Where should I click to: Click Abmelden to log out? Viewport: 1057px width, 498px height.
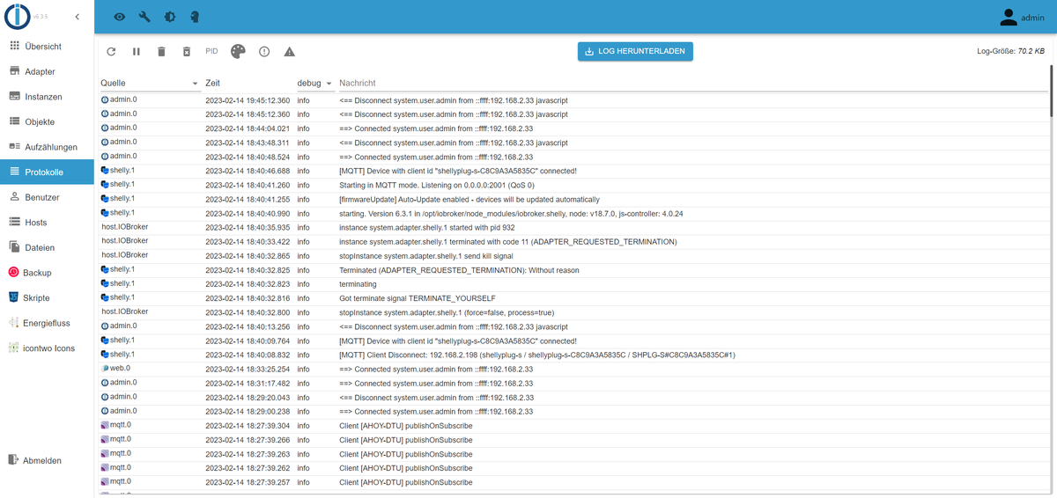[47, 460]
